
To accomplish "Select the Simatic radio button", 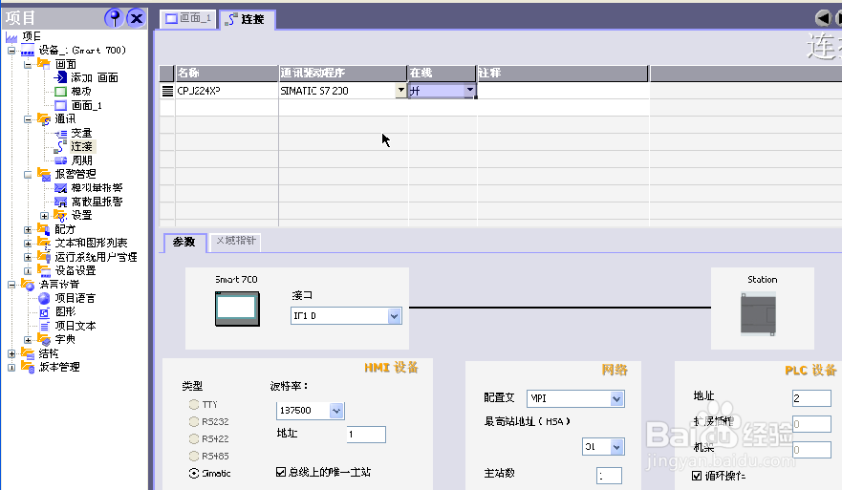I will click(194, 473).
